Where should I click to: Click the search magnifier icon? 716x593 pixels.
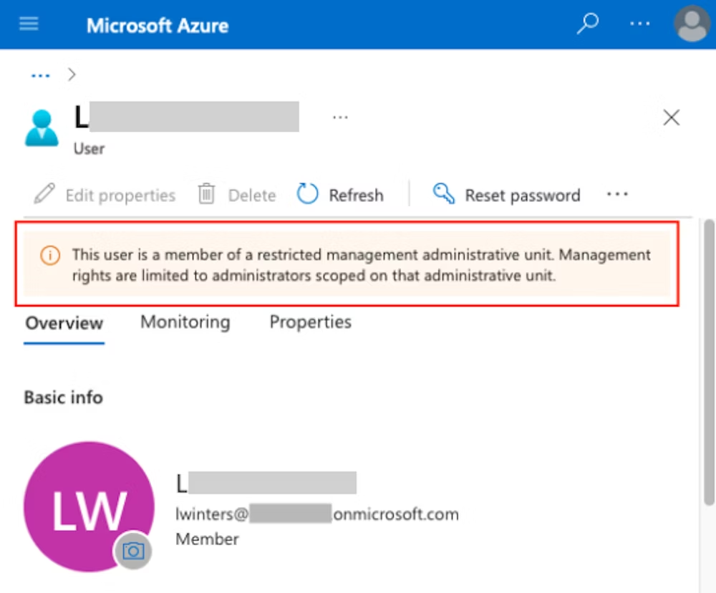click(x=587, y=24)
